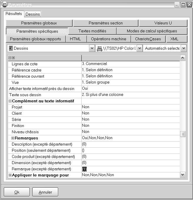Click the Non value of Série
The image size is (193, 200).
(x=85, y=119)
